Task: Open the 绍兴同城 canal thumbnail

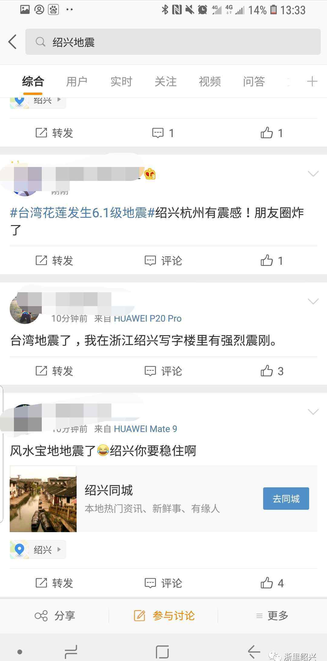Action: coord(43,499)
